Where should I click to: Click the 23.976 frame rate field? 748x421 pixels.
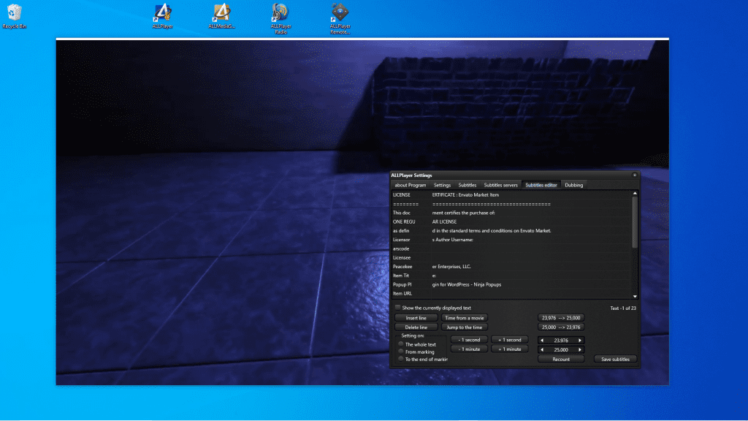click(x=561, y=341)
